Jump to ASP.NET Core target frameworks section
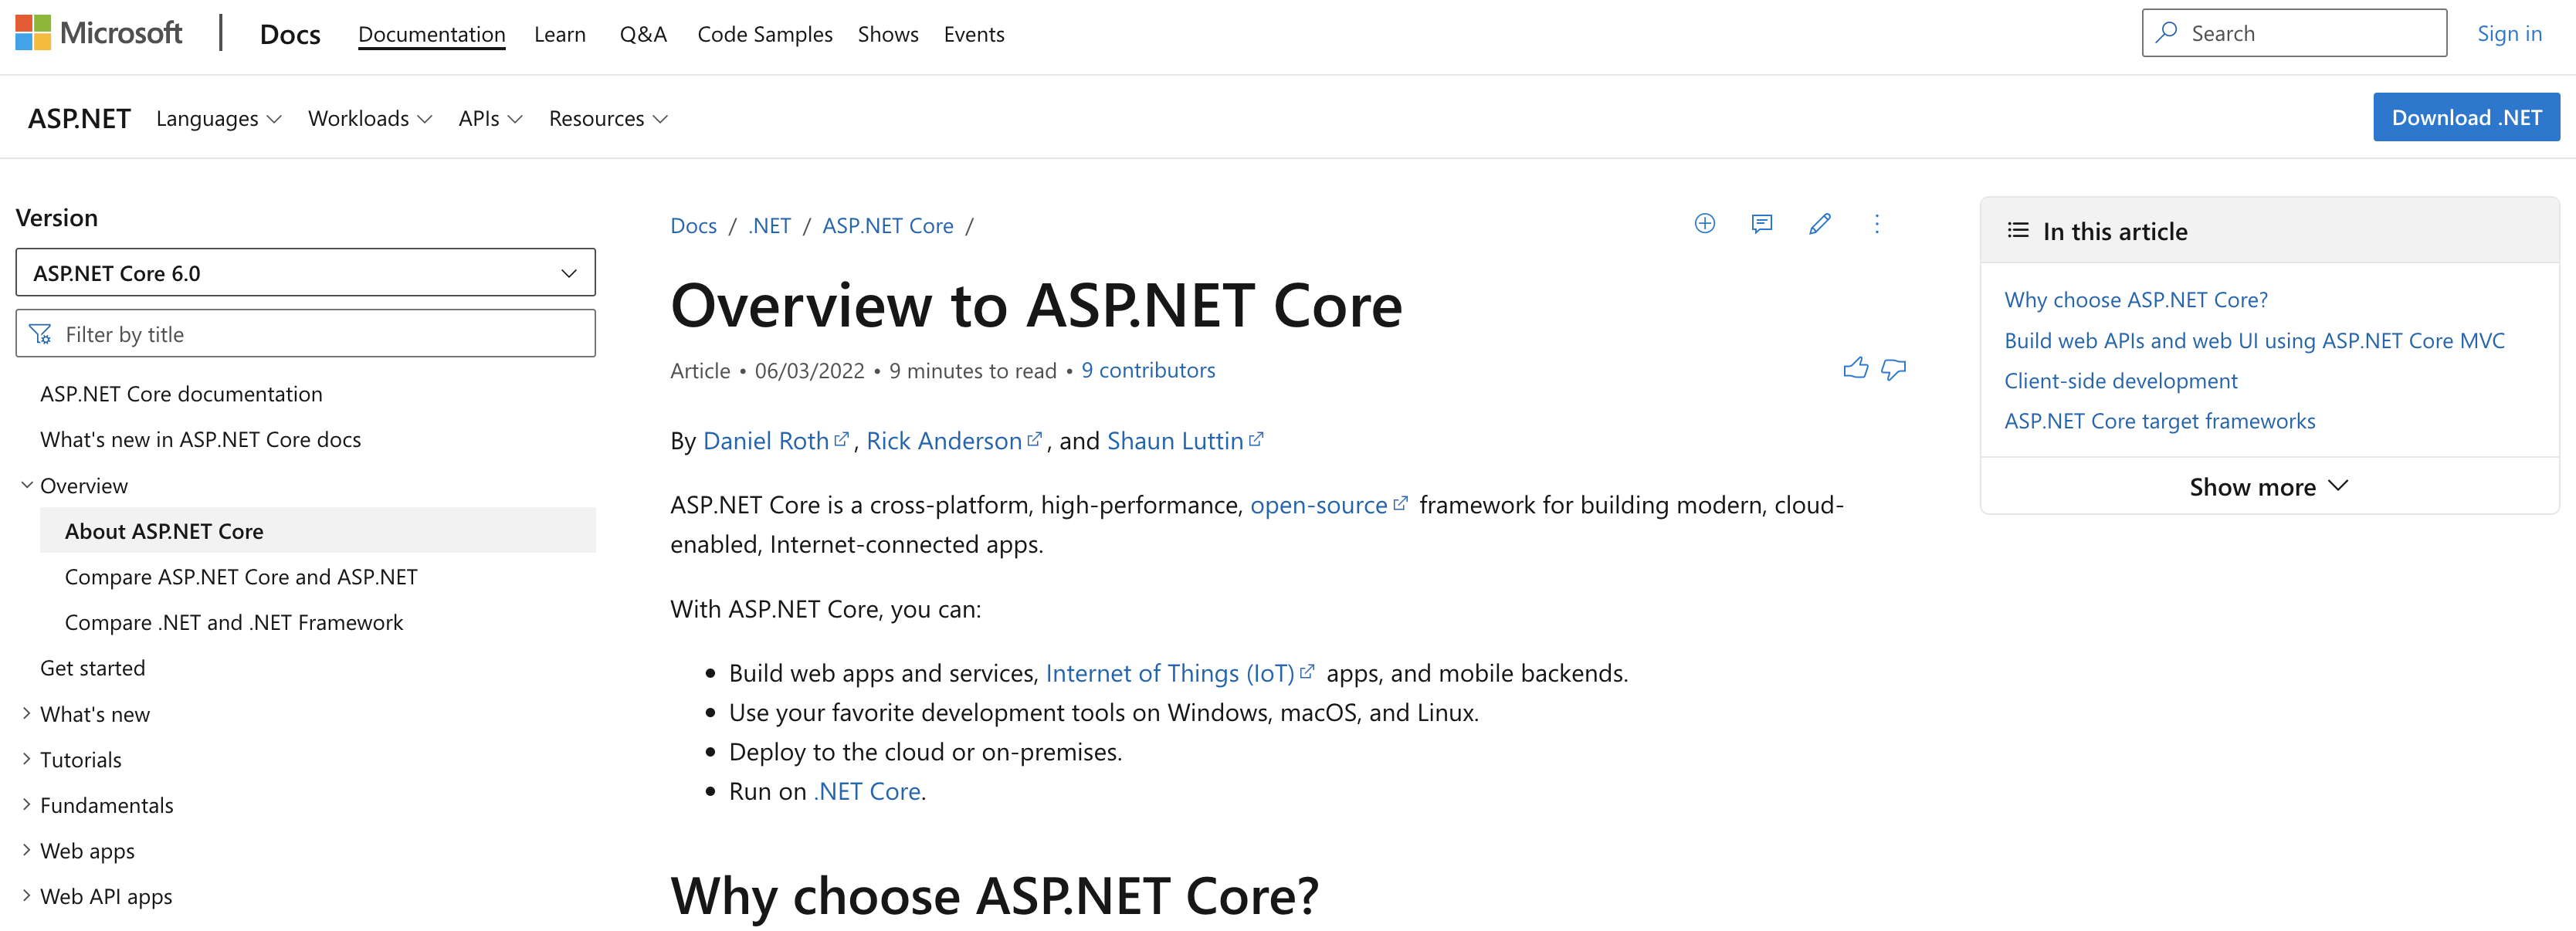2576x931 pixels. click(x=2159, y=420)
